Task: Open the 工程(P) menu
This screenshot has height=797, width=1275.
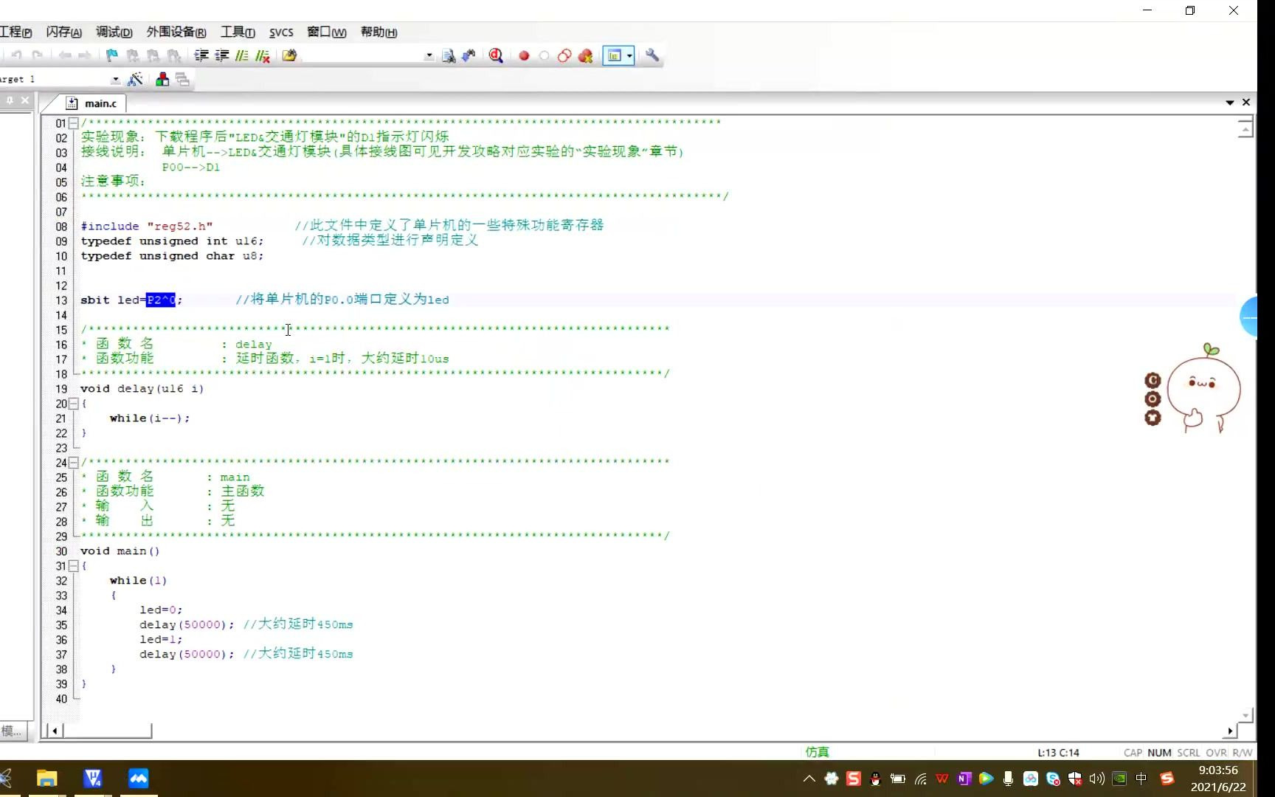Action: coord(15,32)
